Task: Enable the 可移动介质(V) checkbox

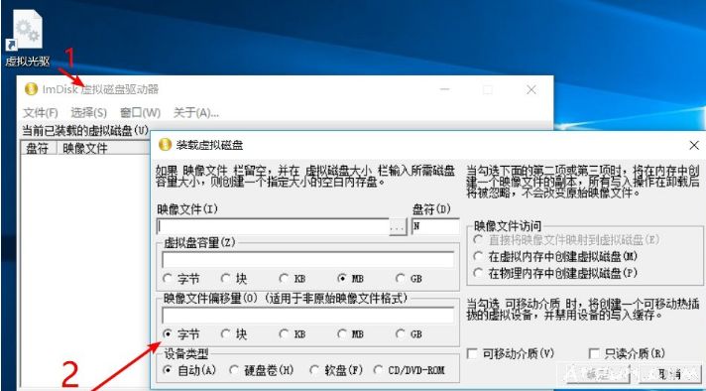Action: (511, 353)
